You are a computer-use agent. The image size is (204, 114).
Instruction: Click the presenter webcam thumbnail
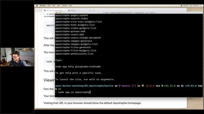pyautogui.click(x=17, y=57)
